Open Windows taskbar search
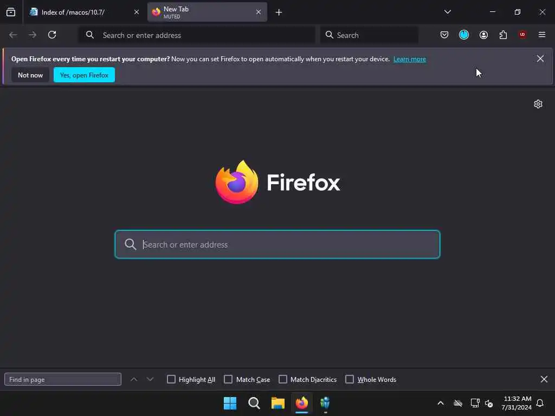This screenshot has height=416, width=555. [x=254, y=403]
